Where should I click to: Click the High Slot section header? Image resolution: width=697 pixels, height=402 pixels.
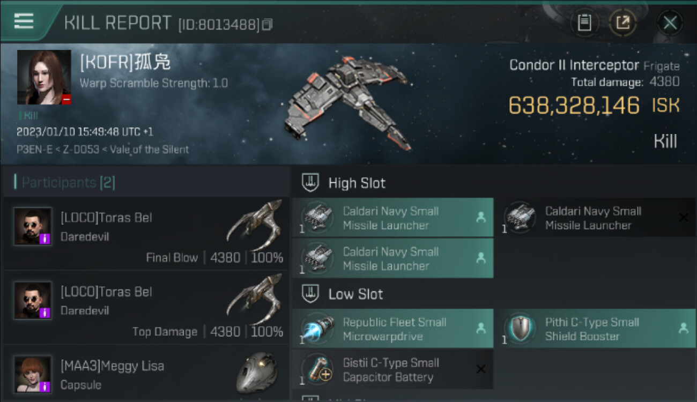coord(357,183)
